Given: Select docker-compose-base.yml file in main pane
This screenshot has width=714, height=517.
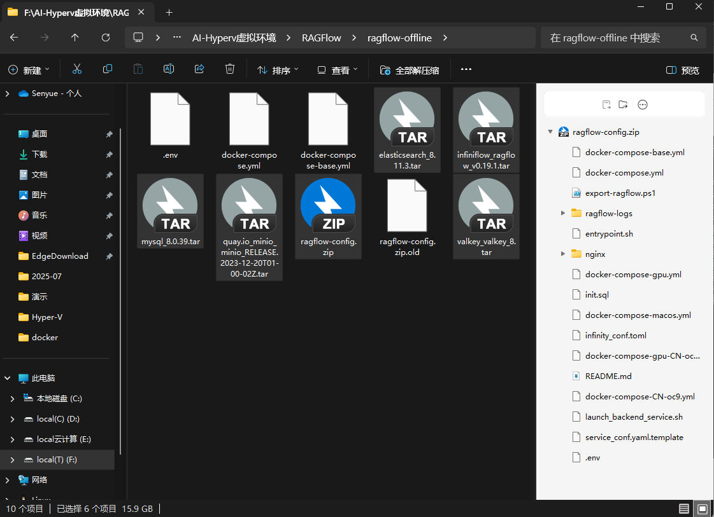Looking at the screenshot, I should pos(328,119).
